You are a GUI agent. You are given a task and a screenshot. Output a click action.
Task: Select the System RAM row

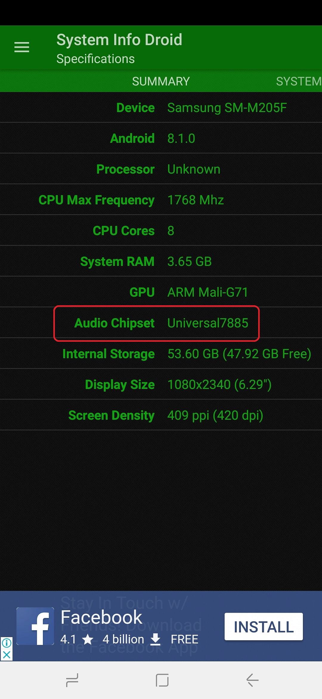coord(161,261)
